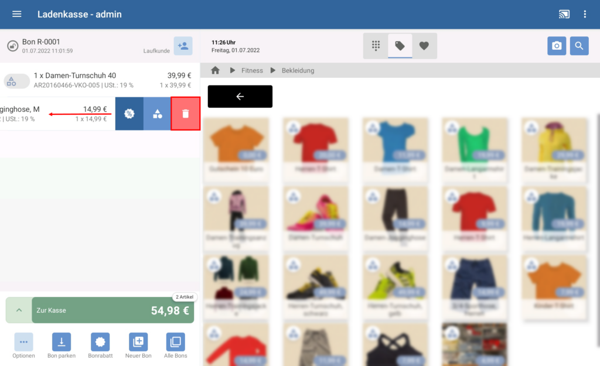This screenshot has height=366, width=600.
Task: Delete the Jogginghose item with trash icon
Action: pos(186,114)
